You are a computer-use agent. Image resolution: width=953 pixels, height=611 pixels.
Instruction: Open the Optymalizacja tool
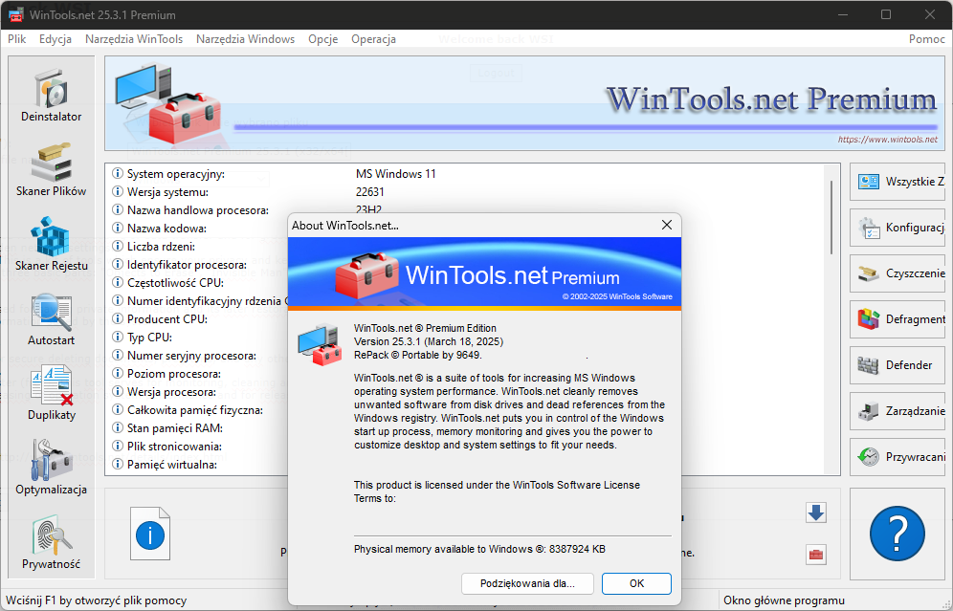tap(51, 469)
